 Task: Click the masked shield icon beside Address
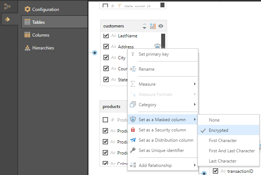(157, 46)
